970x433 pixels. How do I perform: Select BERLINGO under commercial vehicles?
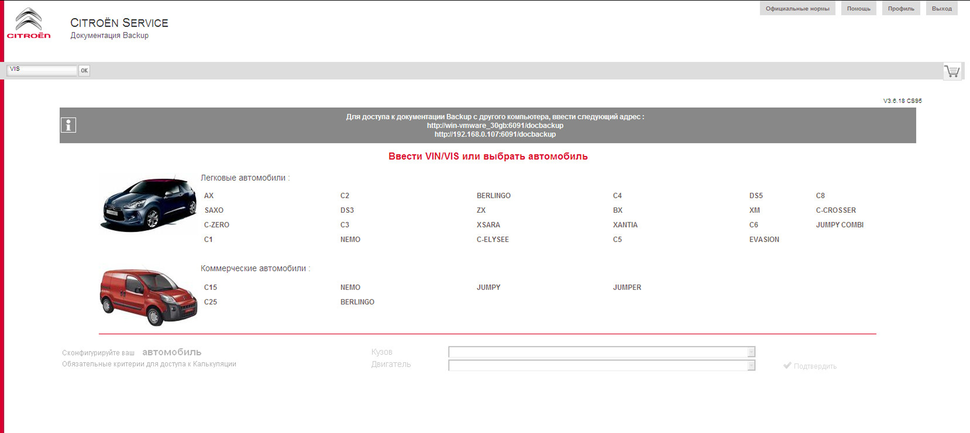pyautogui.click(x=357, y=302)
